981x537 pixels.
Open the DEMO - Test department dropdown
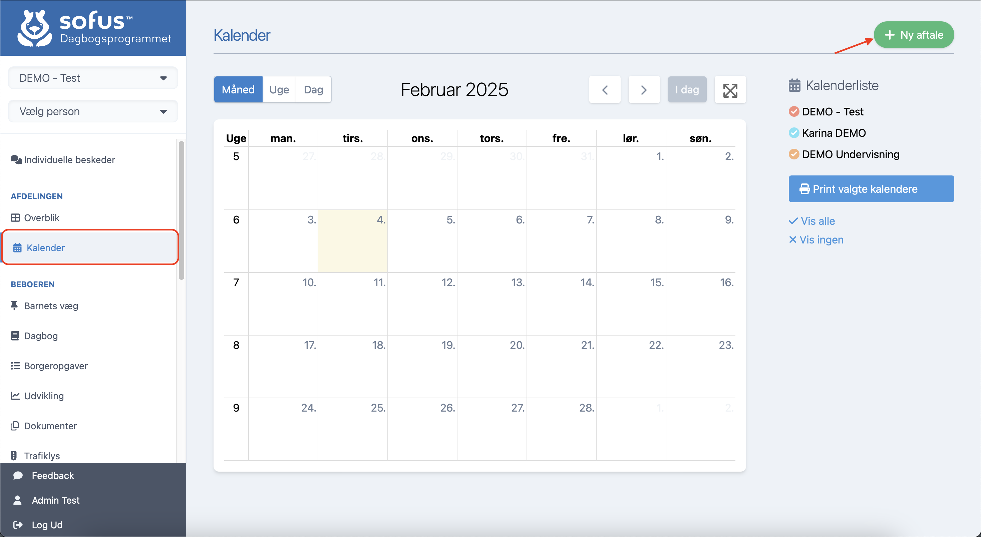[x=93, y=78]
